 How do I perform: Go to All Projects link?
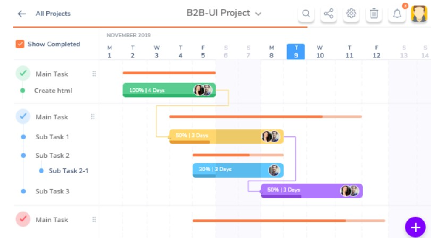53,14
